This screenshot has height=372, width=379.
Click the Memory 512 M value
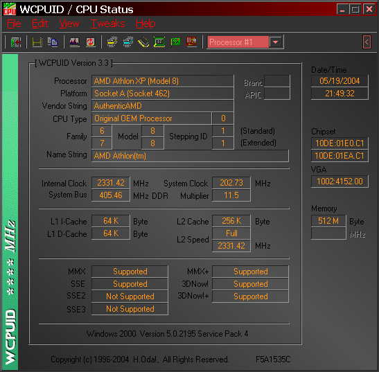pyautogui.click(x=328, y=221)
